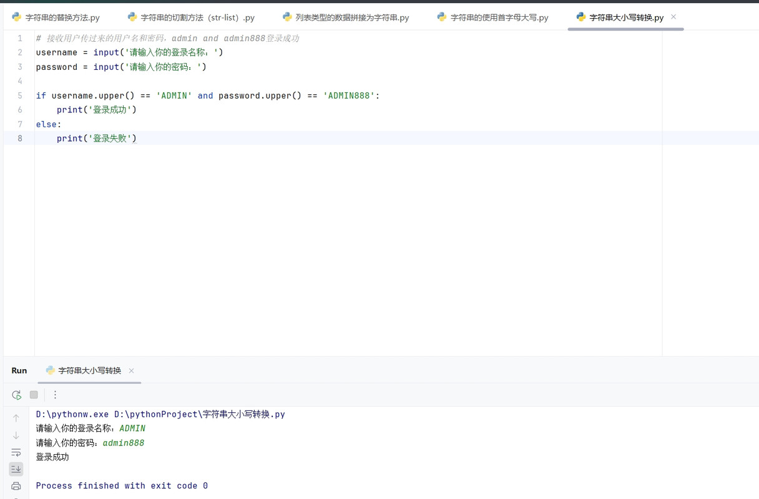Click the up arrow in run console
Screen dimensions: 759x499
tap(16, 418)
